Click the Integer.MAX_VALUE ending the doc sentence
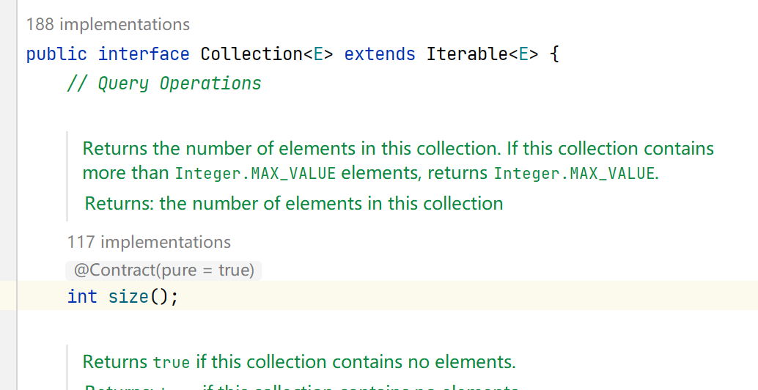This screenshot has height=390, width=758. point(574,174)
